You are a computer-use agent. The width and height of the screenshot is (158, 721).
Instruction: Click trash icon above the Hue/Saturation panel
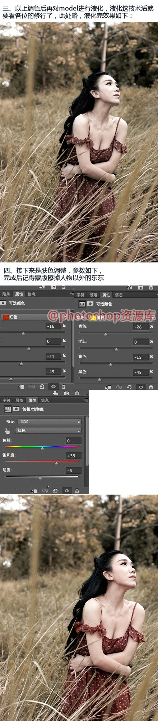(77, 393)
